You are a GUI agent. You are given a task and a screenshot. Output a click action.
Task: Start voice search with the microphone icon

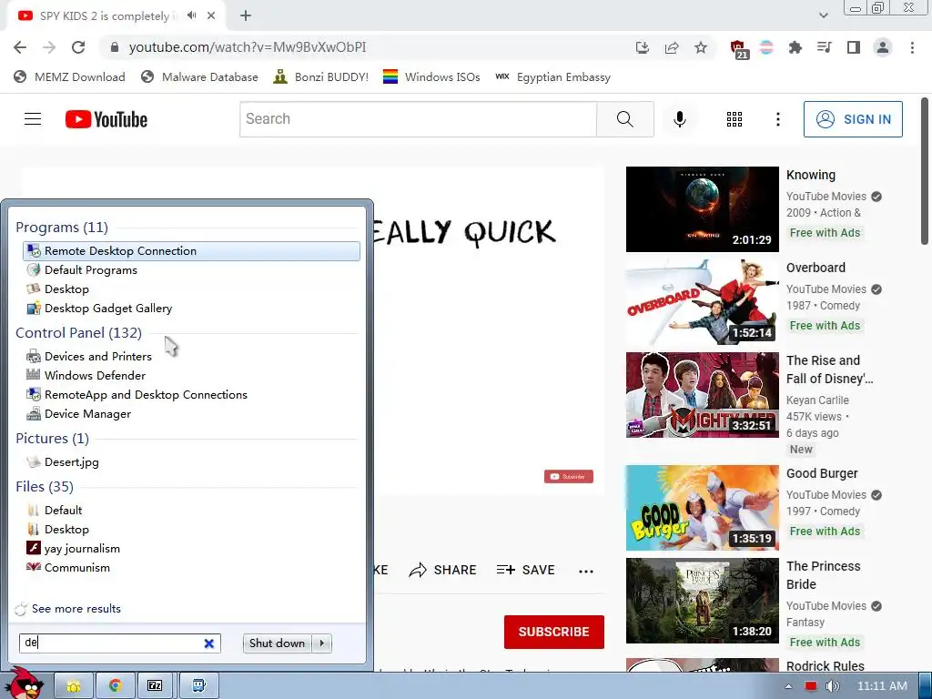pyautogui.click(x=679, y=119)
